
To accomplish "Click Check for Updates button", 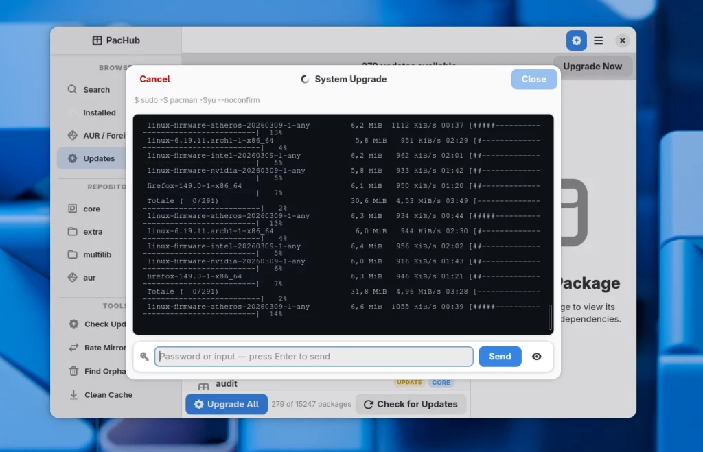I will click(x=410, y=404).
